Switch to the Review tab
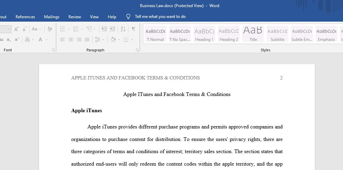343x170 pixels. click(75, 17)
